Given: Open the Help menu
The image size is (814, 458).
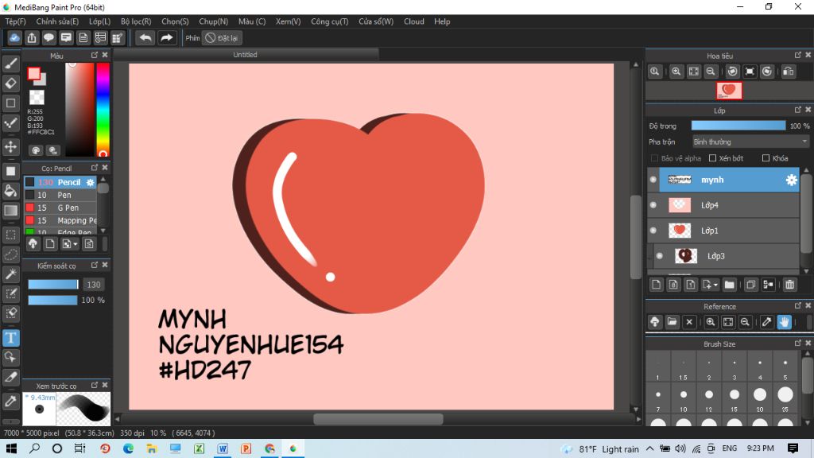Looking at the screenshot, I should (442, 21).
